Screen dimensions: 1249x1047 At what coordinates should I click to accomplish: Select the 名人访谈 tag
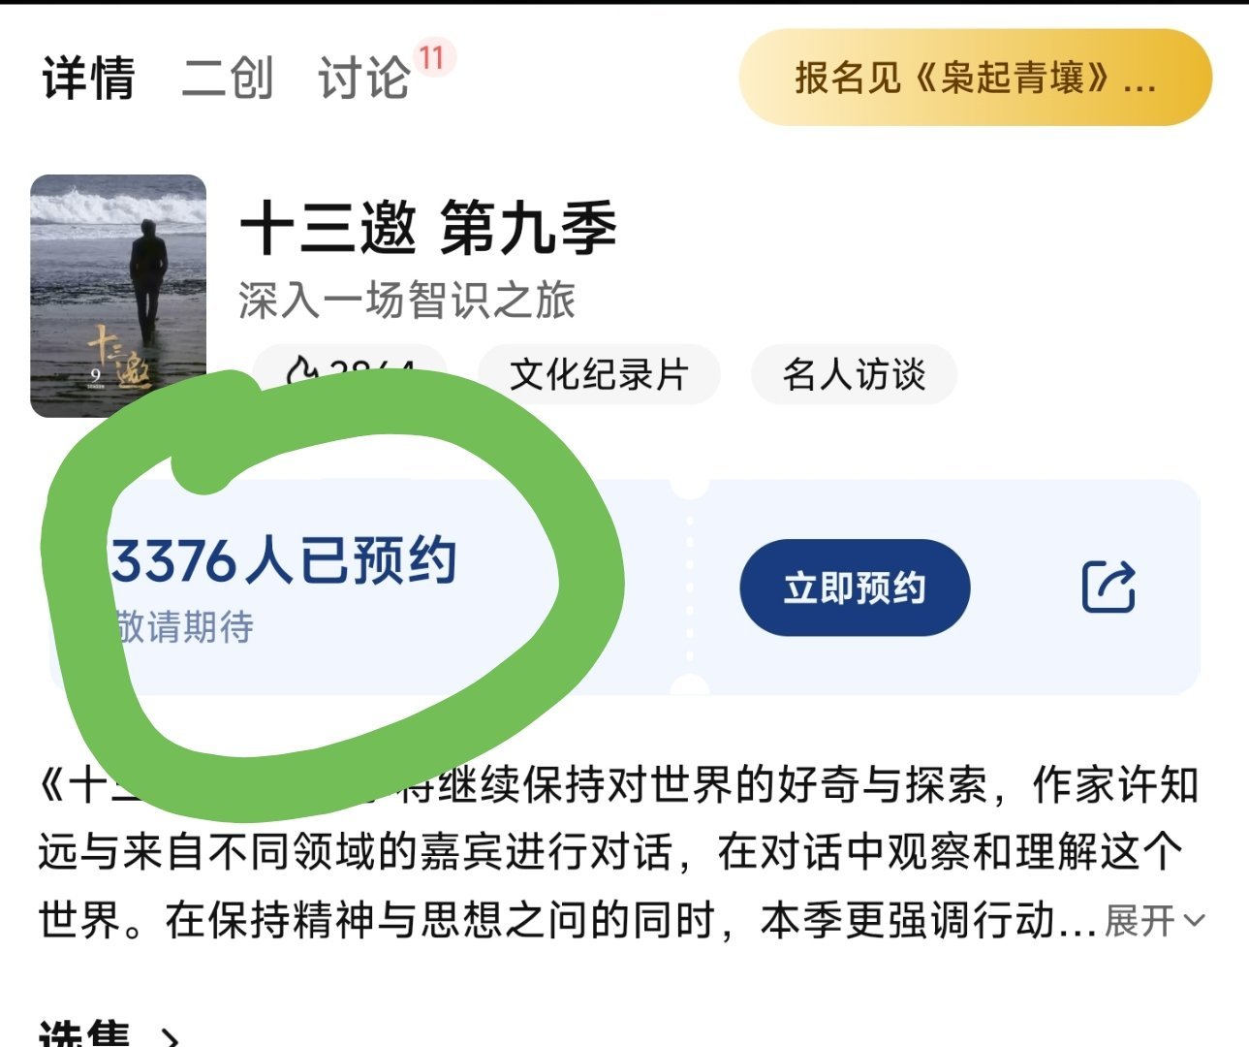(x=854, y=374)
